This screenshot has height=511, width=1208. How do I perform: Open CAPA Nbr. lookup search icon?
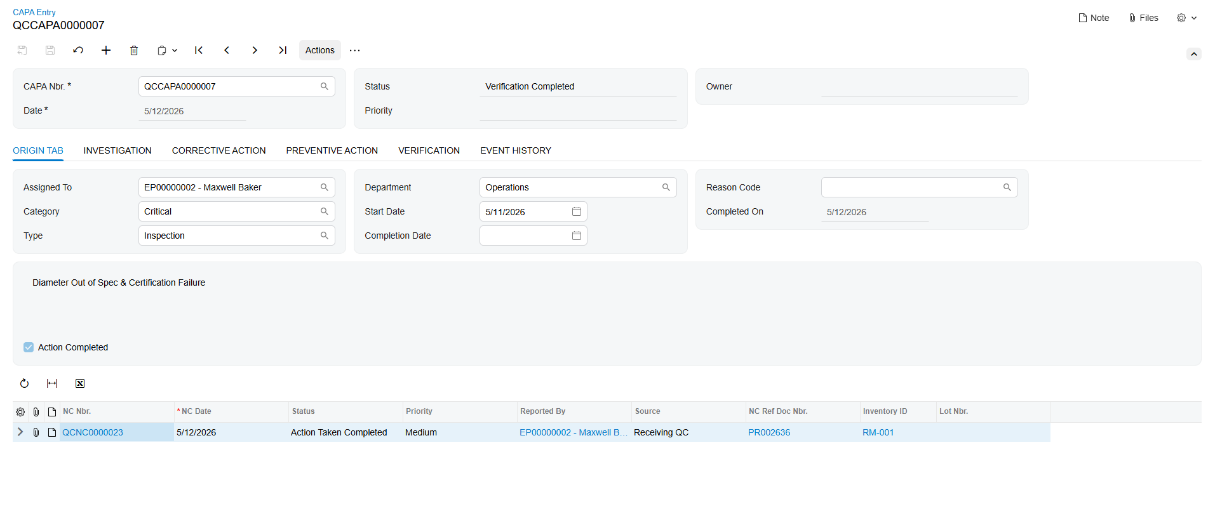325,86
